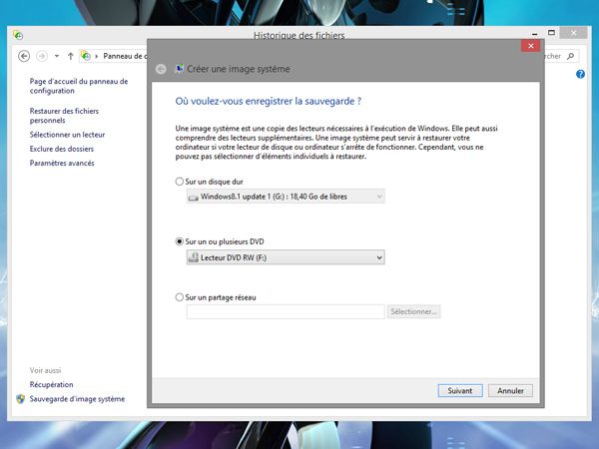Screen dimensions: 599x449
Task: Click the Annuler button
Action: click(510, 390)
